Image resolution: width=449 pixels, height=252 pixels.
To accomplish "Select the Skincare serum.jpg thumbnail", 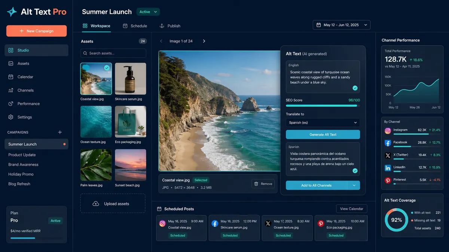I will click(x=131, y=79).
